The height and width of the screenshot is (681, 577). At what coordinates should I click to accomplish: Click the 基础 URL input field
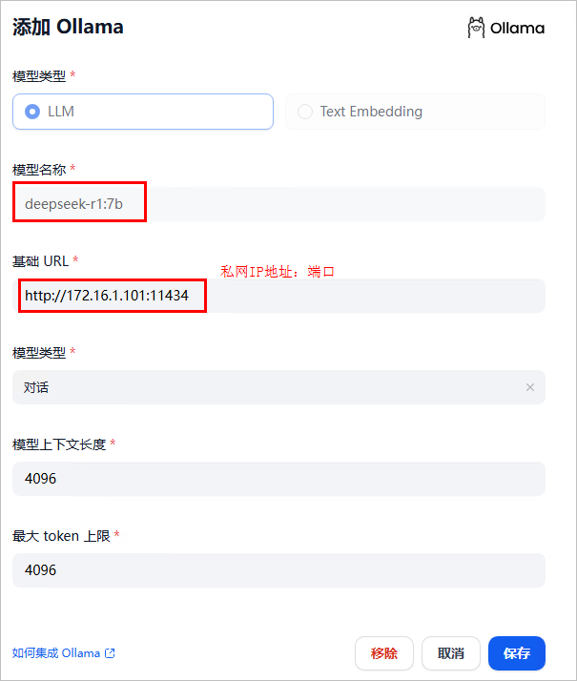(372, 296)
